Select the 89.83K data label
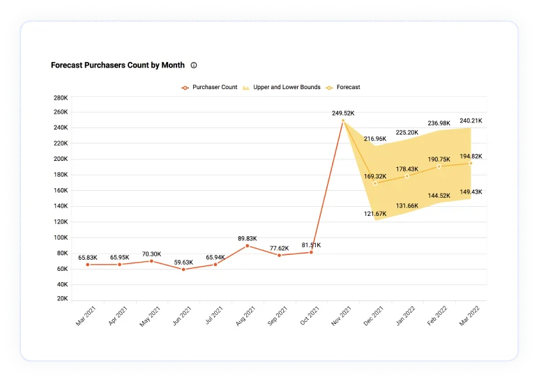This screenshot has height=381, width=539. 248,238
